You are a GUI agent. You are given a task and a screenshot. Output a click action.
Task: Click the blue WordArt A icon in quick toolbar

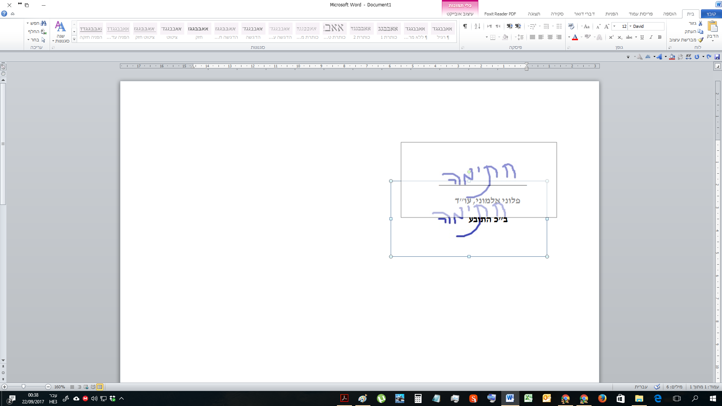coord(659,57)
